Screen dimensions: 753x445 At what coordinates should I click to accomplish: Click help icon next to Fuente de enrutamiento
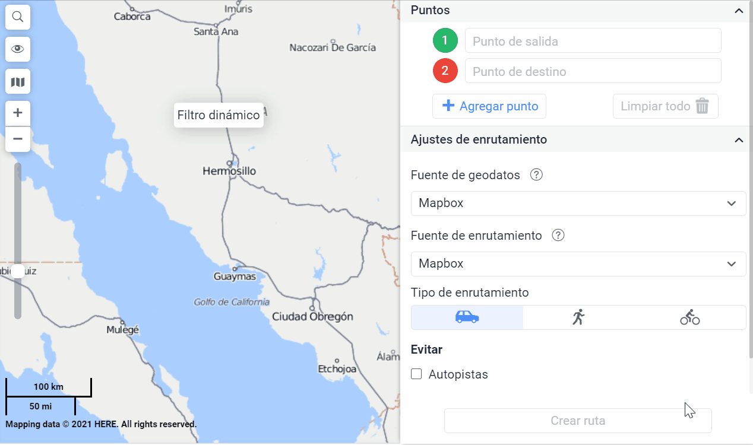point(558,236)
